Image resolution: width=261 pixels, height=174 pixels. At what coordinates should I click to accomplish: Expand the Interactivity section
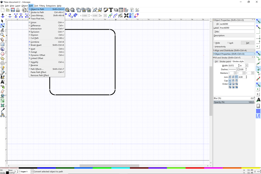tap(220, 47)
